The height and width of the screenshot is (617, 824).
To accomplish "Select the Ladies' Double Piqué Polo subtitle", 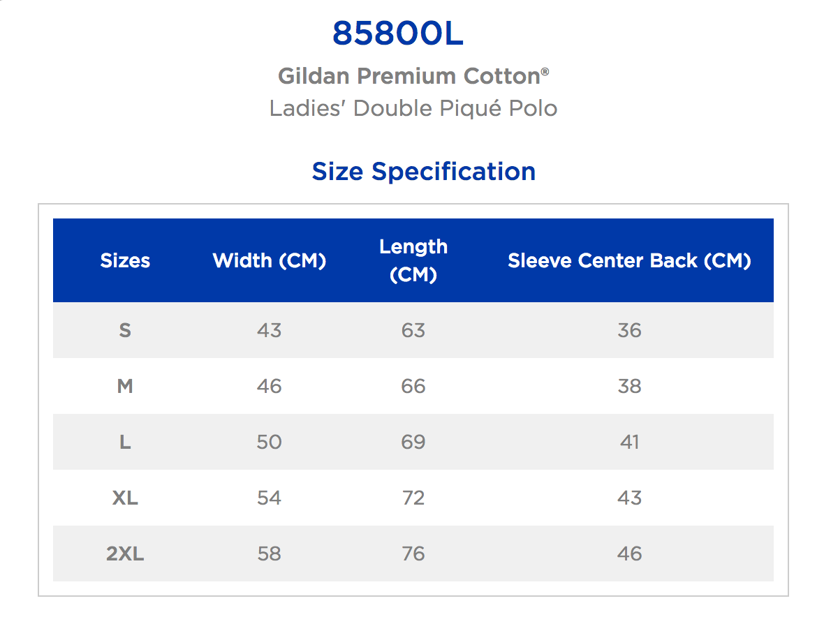I will [x=413, y=109].
